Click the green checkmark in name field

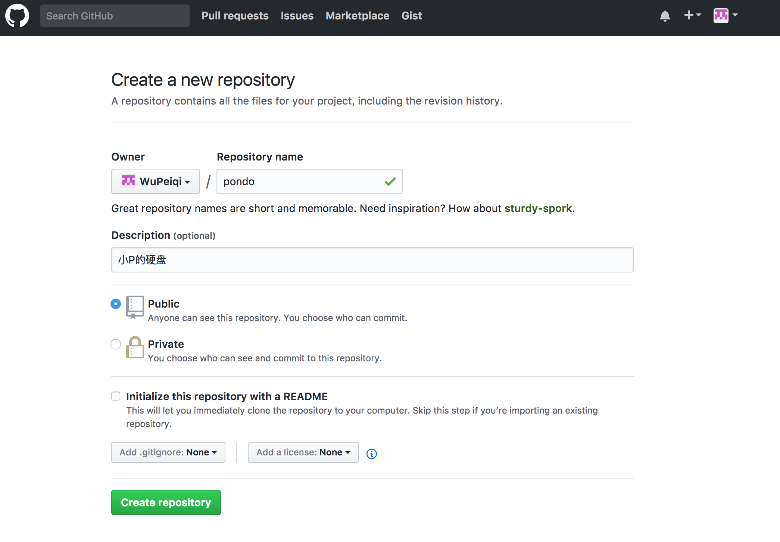(390, 182)
